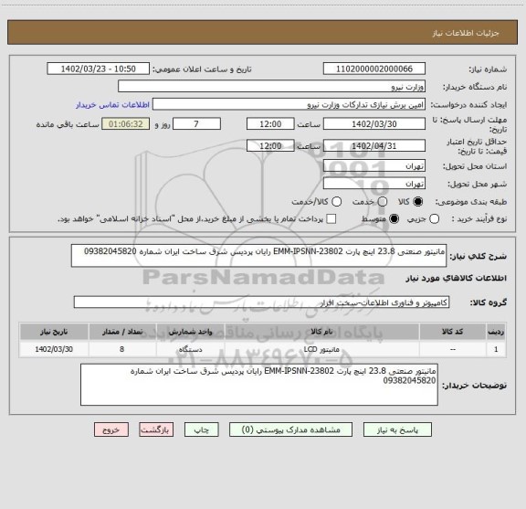Image resolution: width=526 pixels, height=509 pixels.
Task: Click the تعداد / مقدار column header
Action: [122, 332]
